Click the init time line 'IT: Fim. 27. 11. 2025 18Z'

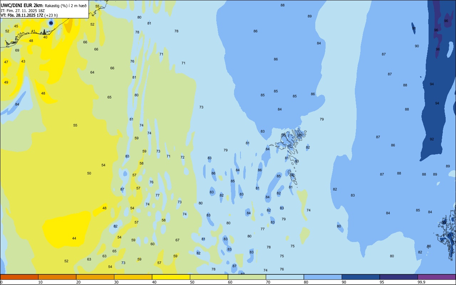click(23, 11)
